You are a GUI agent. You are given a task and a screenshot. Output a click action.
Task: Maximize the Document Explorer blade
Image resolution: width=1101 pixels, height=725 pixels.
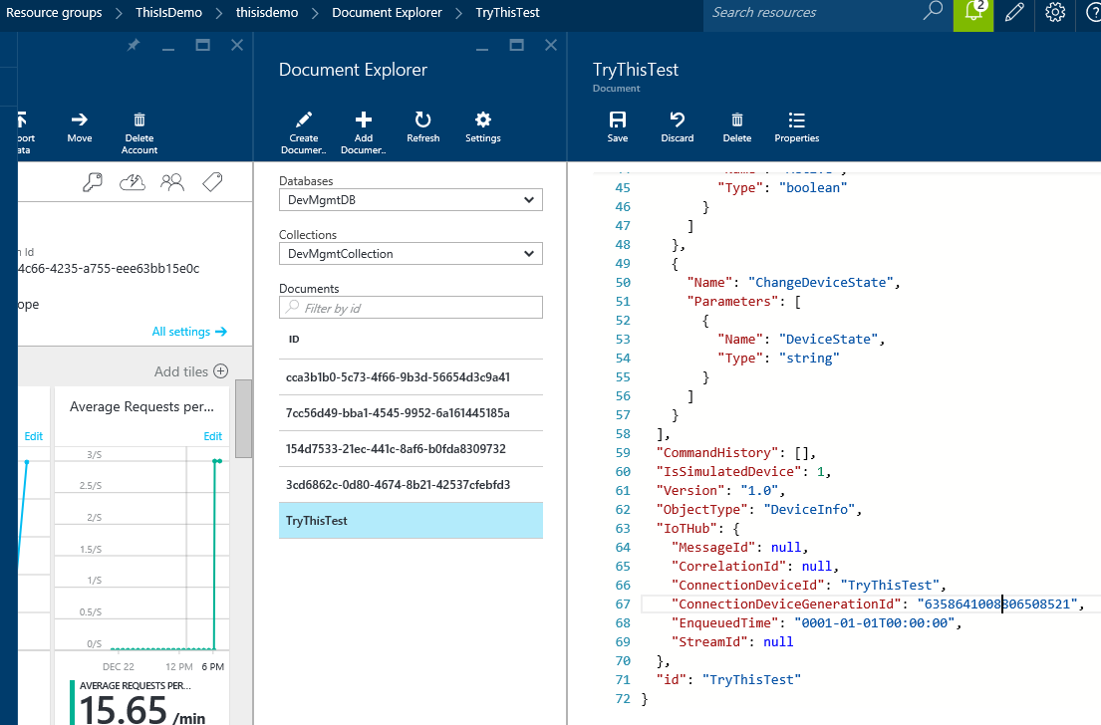pyautogui.click(x=516, y=46)
